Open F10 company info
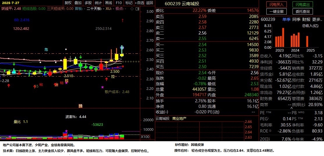 pyautogui.click(x=118, y=3)
